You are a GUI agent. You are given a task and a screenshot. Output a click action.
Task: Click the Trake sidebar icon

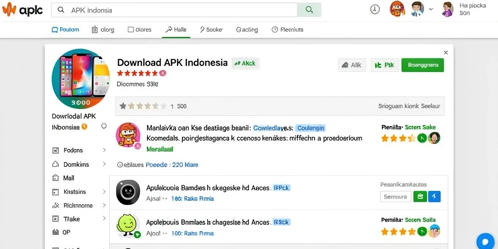click(x=55, y=219)
